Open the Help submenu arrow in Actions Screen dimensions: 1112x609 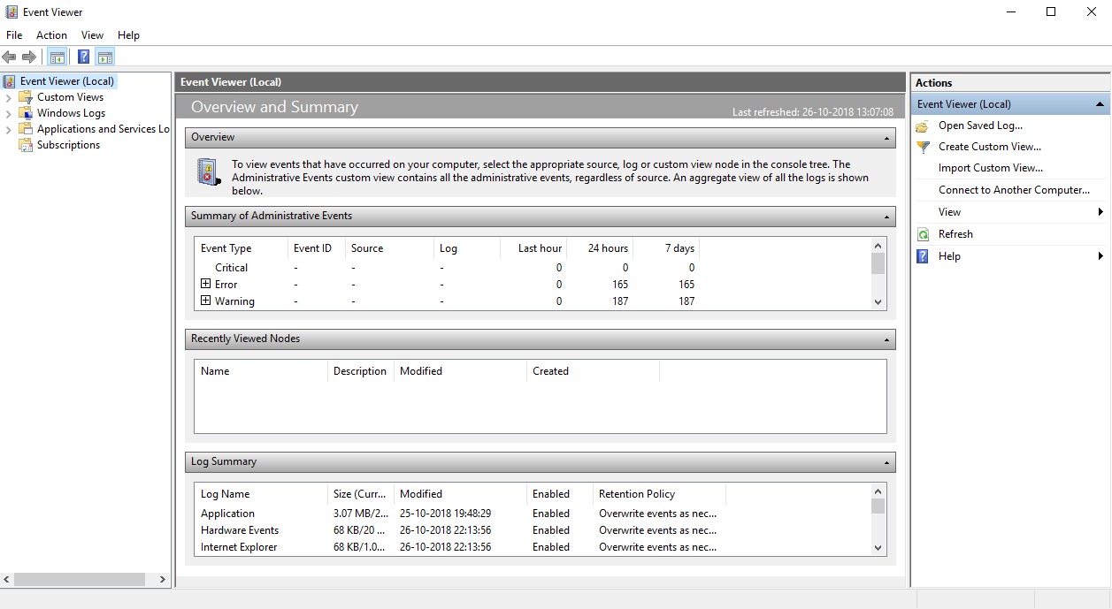1100,256
